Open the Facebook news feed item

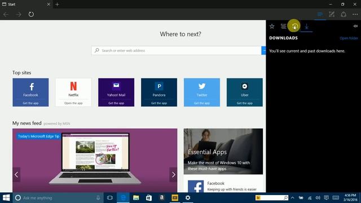pos(223,186)
